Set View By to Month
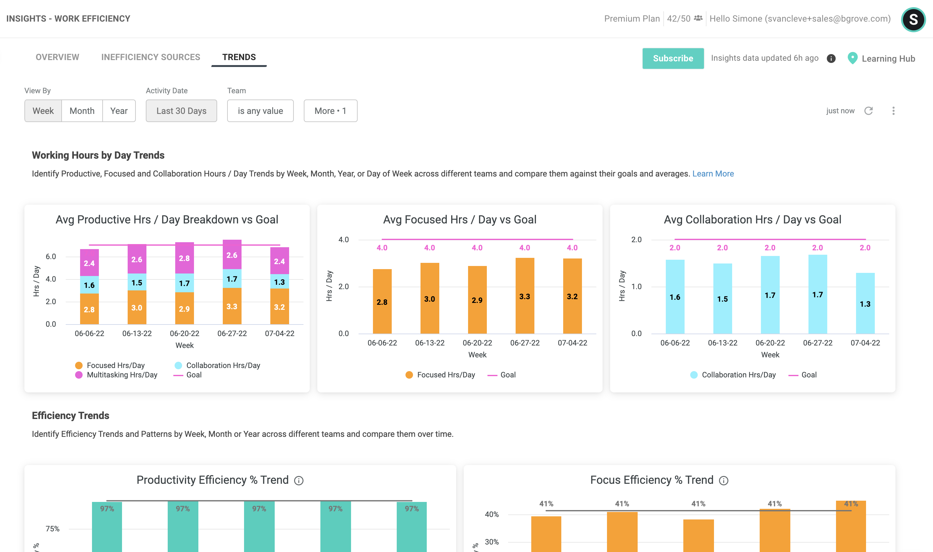 pos(82,111)
